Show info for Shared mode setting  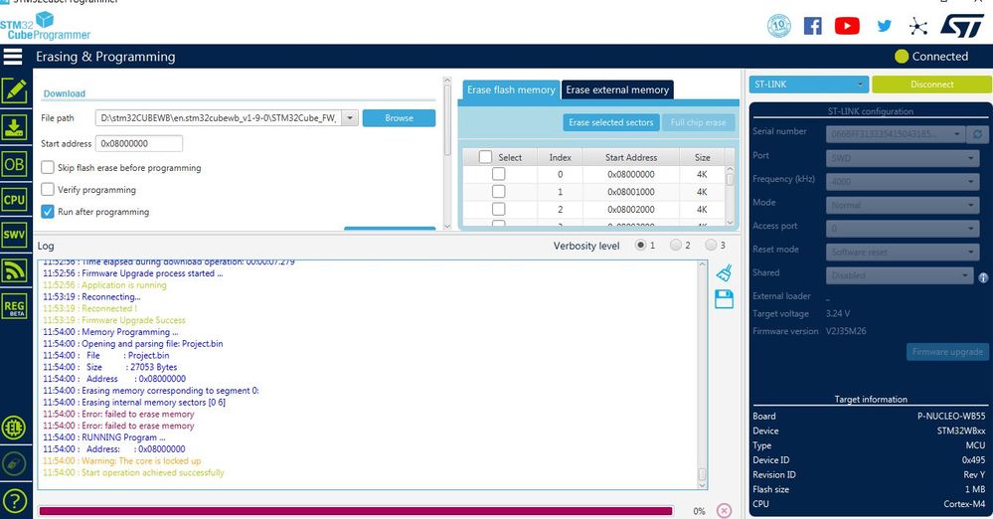(983, 277)
